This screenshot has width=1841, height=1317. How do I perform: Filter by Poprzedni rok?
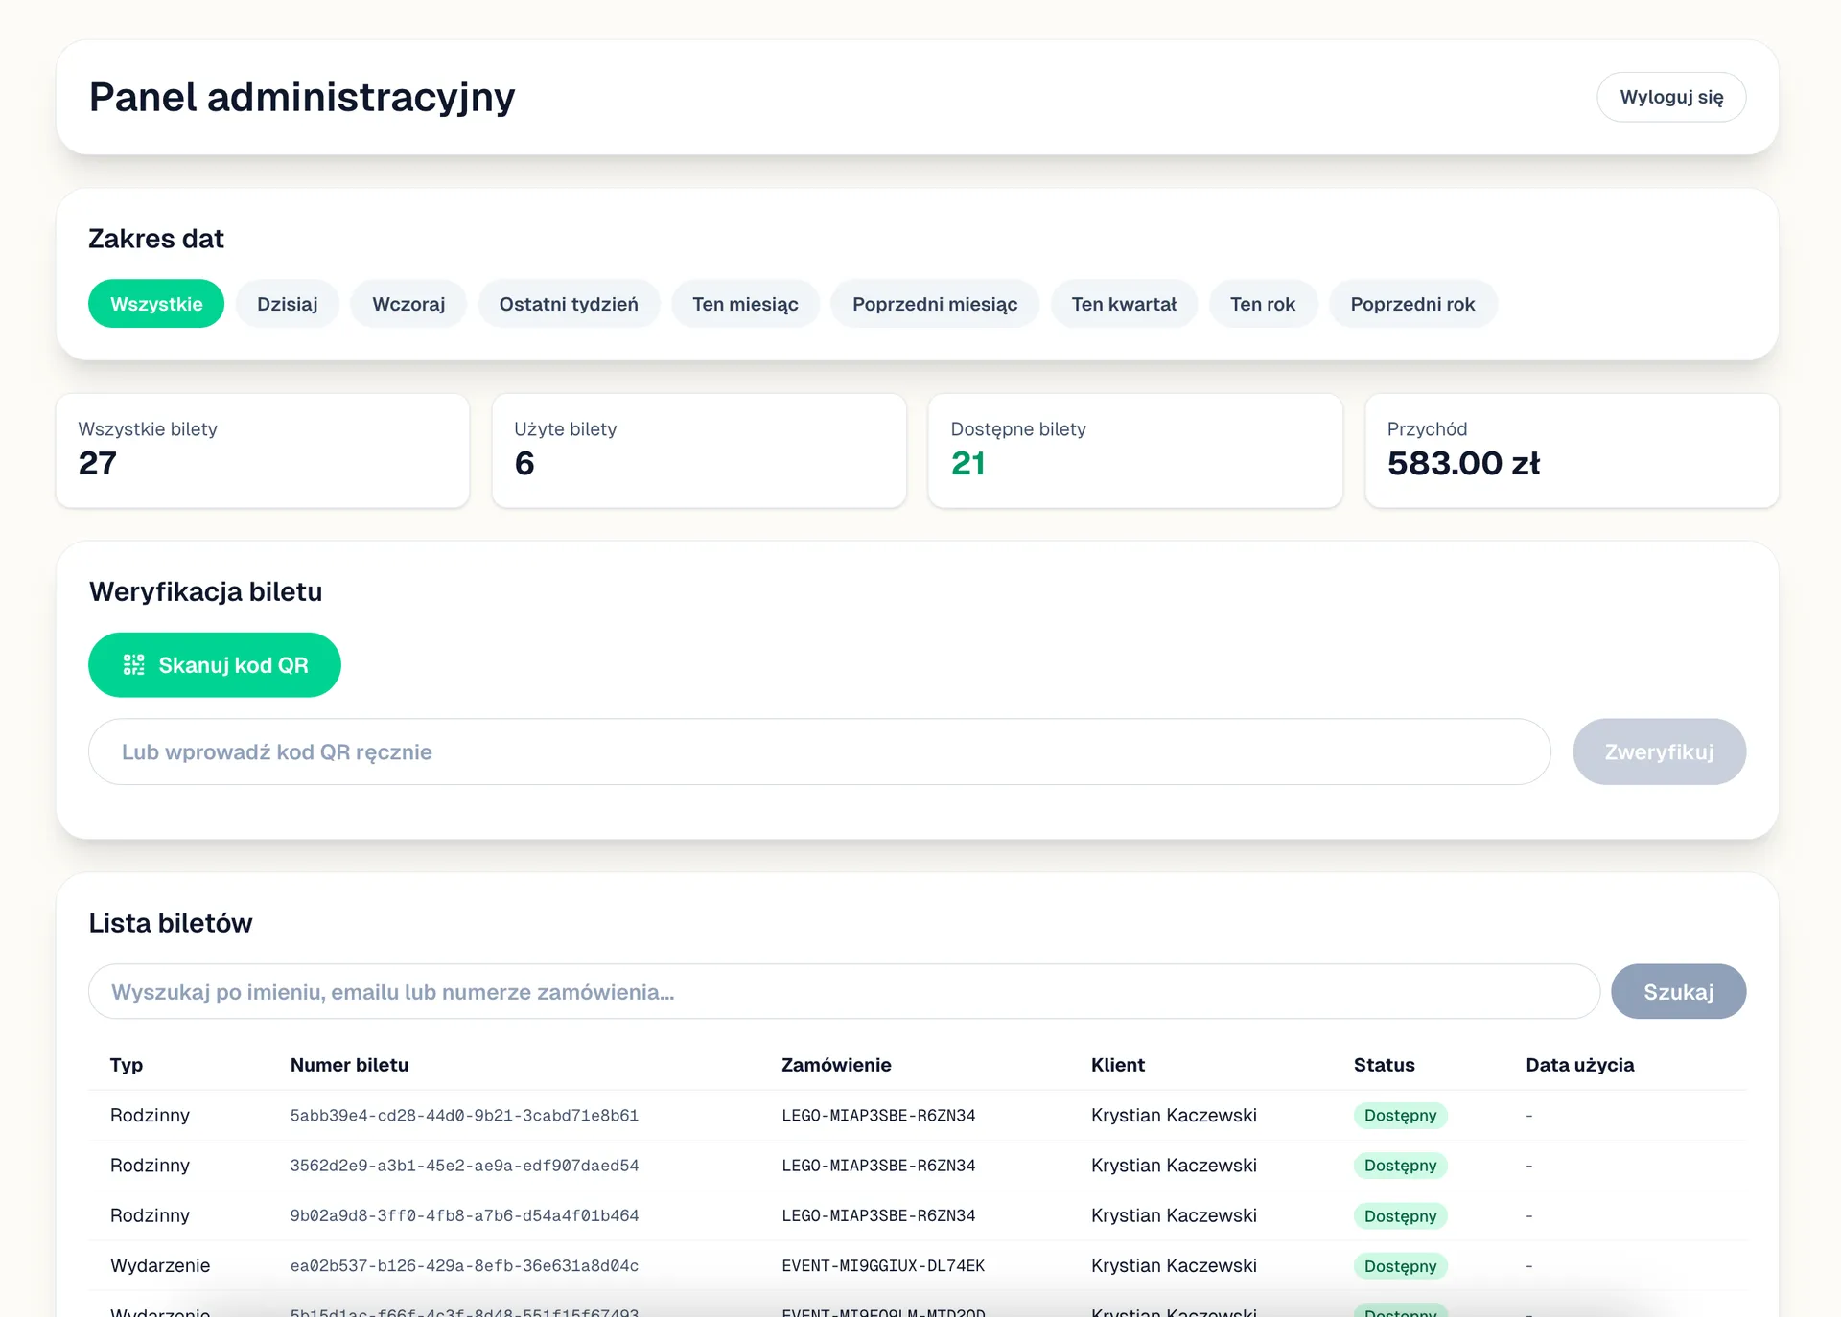[x=1412, y=304]
